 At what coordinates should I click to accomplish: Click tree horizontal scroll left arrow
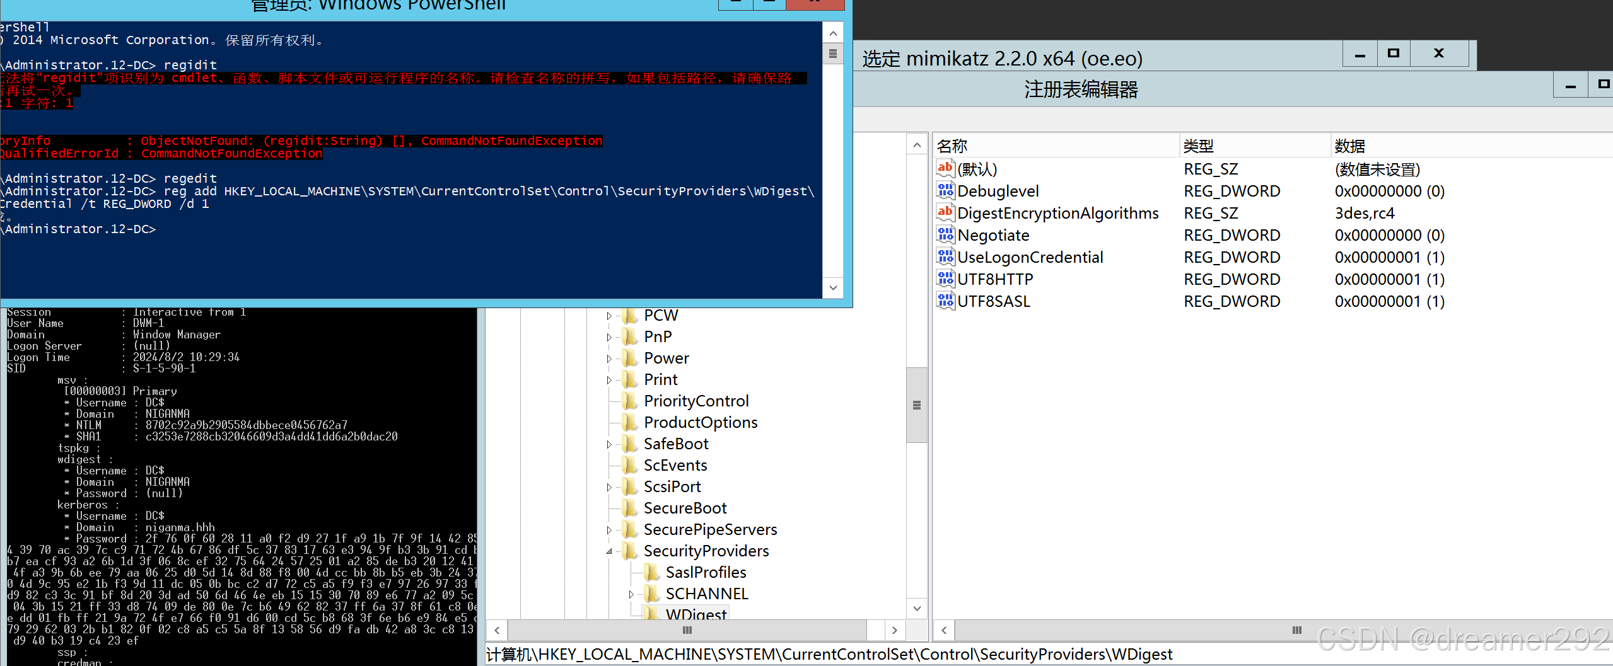click(x=497, y=630)
